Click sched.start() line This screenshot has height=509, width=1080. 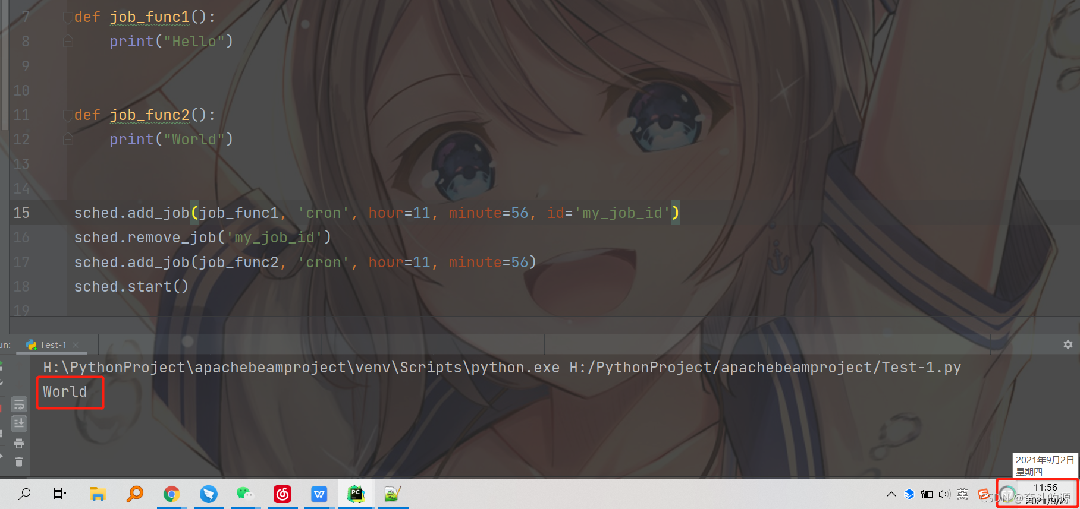tap(131, 287)
